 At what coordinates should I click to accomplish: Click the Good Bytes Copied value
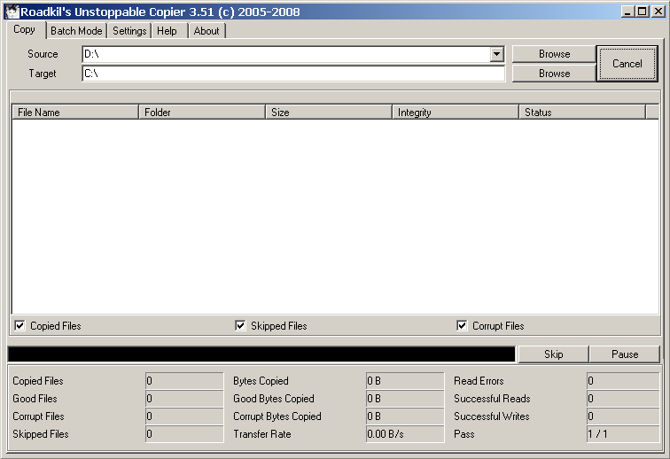(x=405, y=399)
